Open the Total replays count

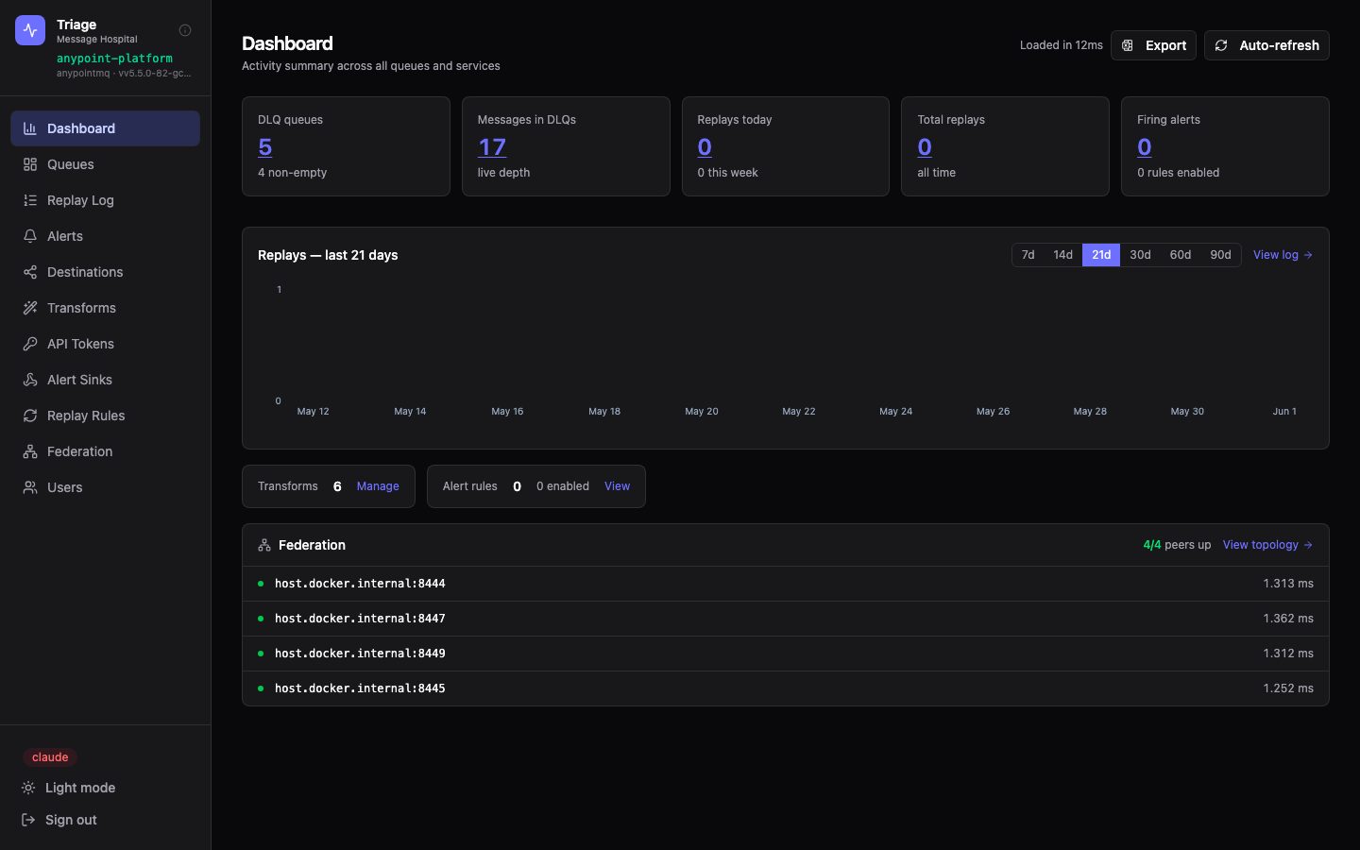[925, 147]
